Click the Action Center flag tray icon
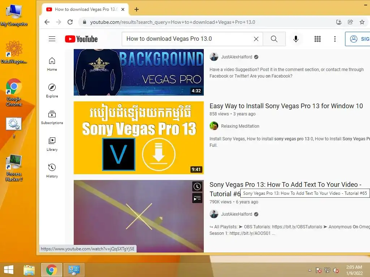The width and height of the screenshot is (370, 277). pos(318,270)
